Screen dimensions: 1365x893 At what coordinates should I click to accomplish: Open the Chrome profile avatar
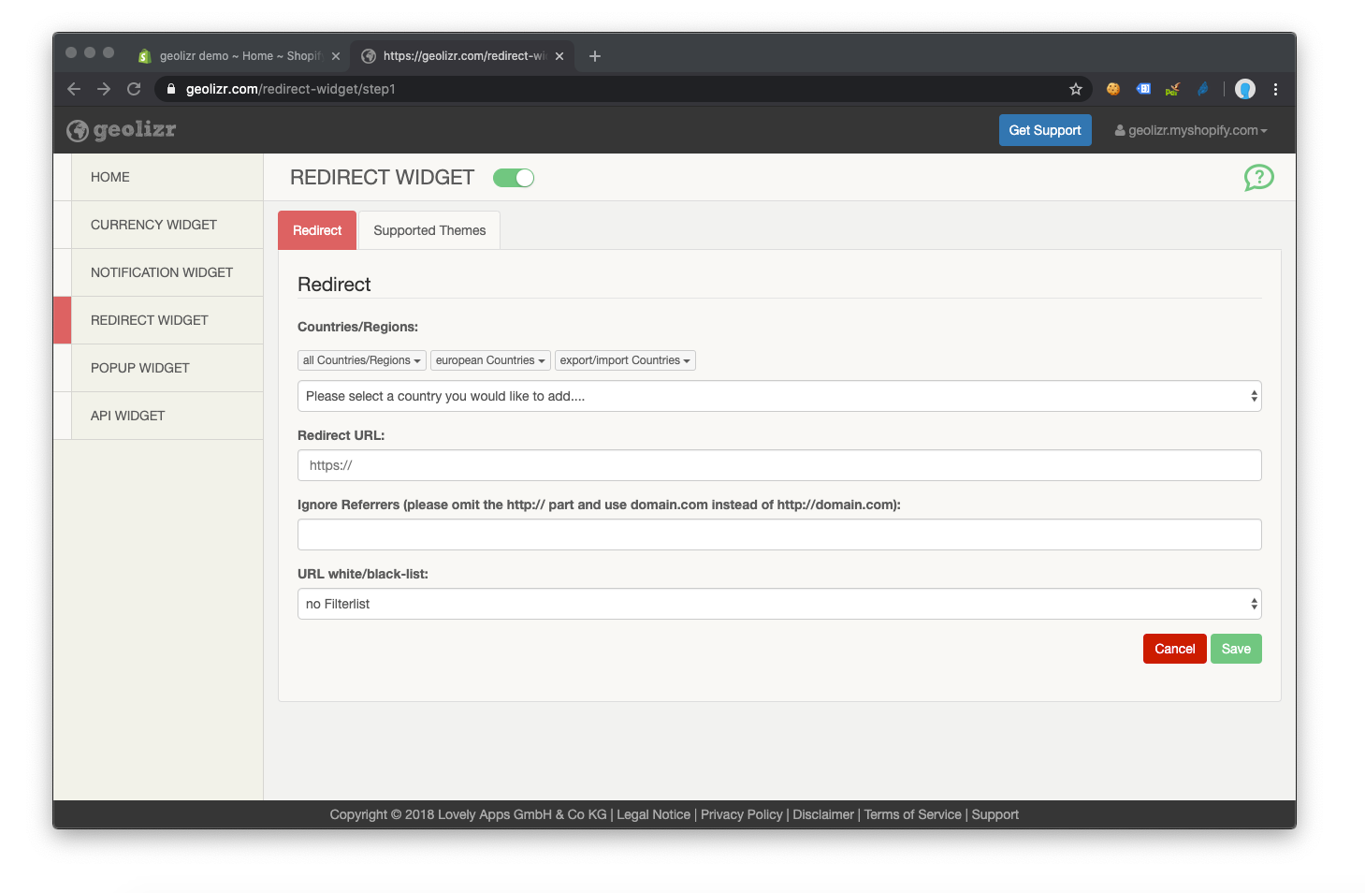pos(1245,89)
